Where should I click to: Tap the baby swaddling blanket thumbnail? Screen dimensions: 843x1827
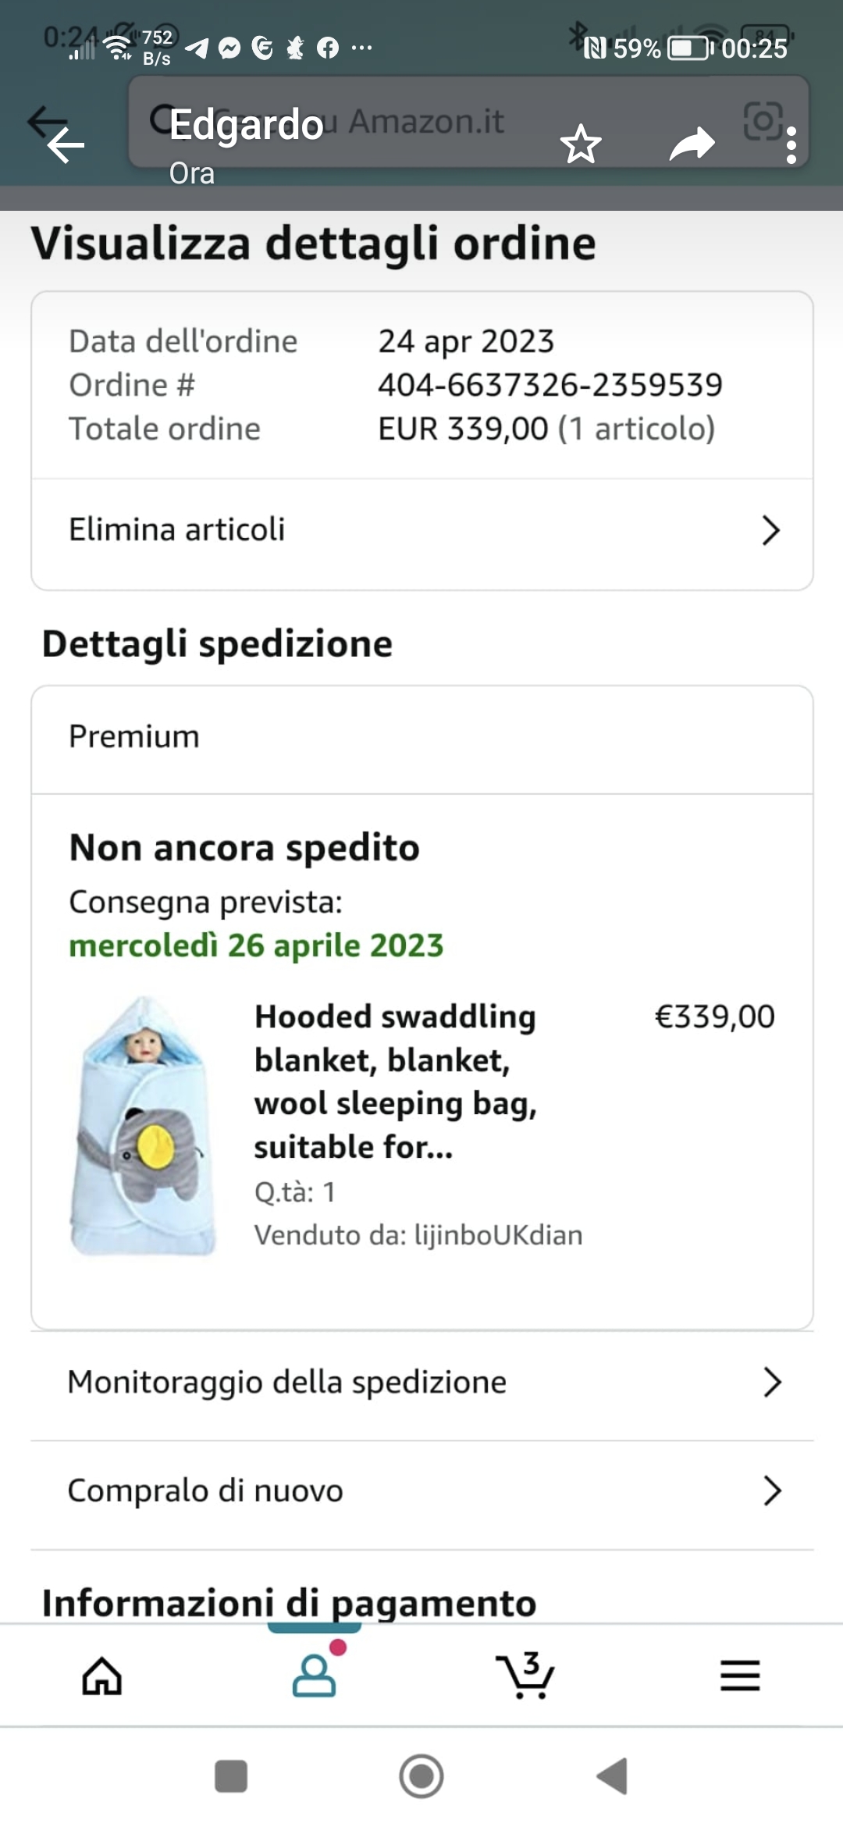(x=143, y=1125)
